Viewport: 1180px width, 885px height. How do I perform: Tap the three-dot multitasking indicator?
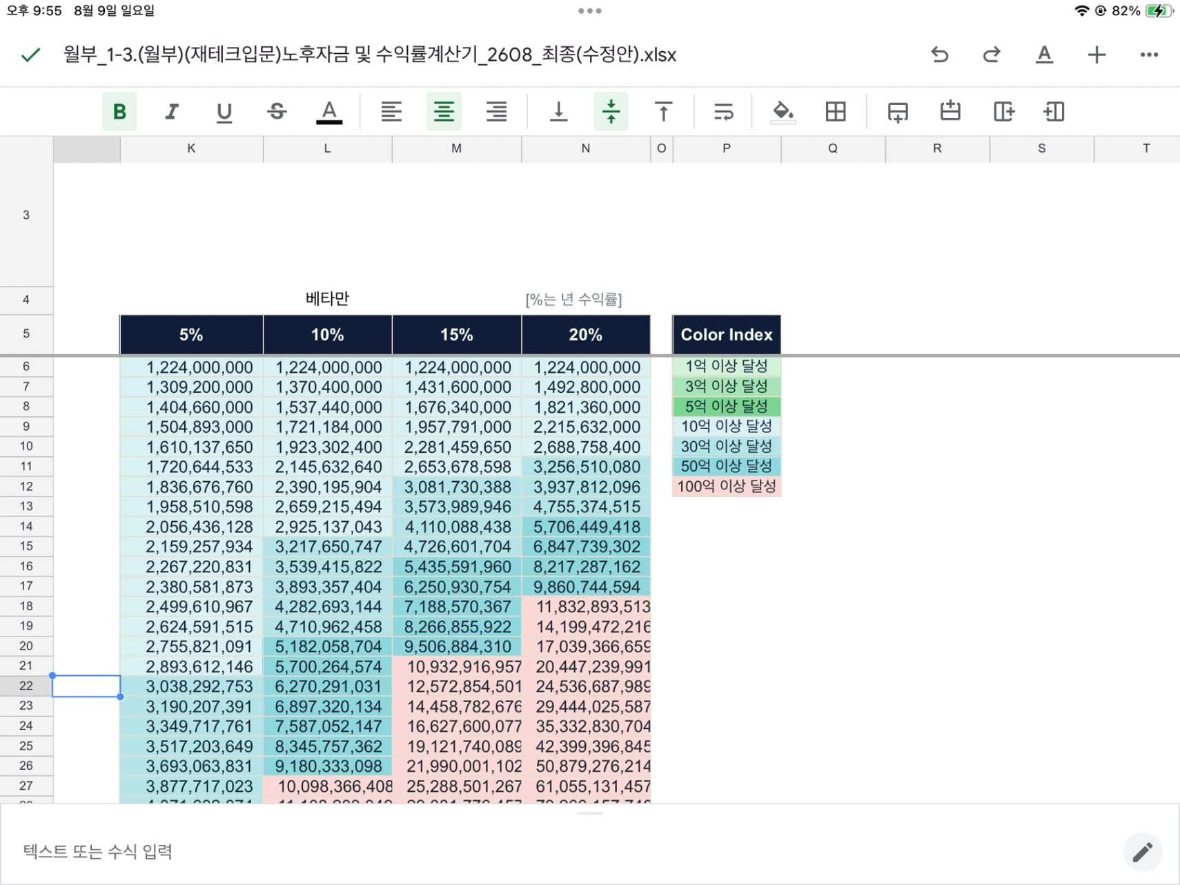pyautogui.click(x=590, y=11)
